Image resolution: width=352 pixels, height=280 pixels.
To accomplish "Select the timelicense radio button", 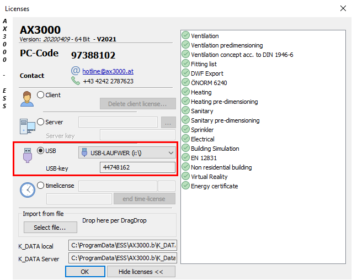I will pyautogui.click(x=41, y=186).
